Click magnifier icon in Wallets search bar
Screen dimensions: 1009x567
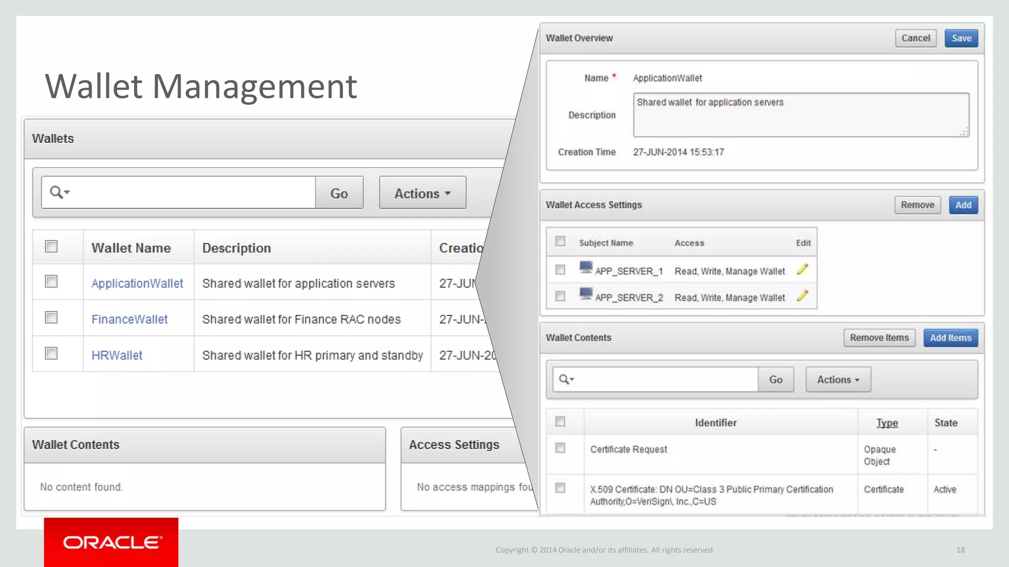tap(56, 192)
